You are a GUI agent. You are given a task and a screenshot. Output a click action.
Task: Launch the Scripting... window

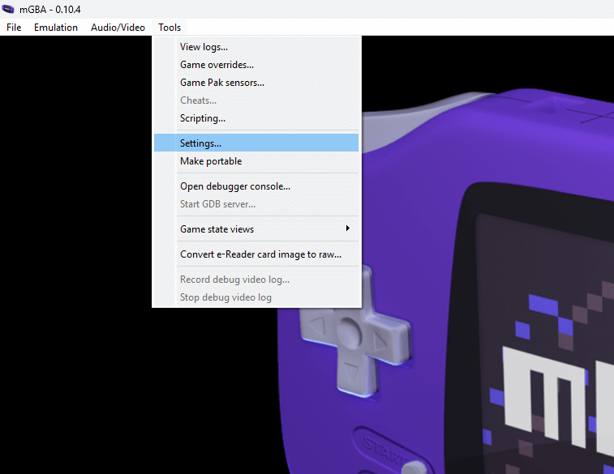point(203,118)
